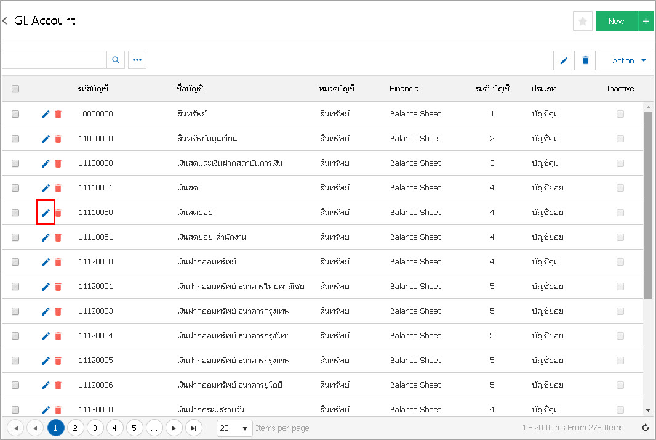The width and height of the screenshot is (656, 440).
Task: Jump to the first page
Action: click(15, 428)
